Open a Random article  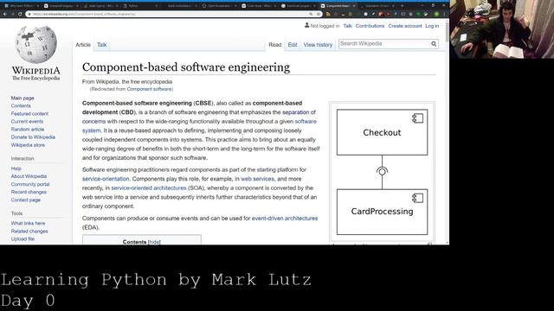click(28, 130)
